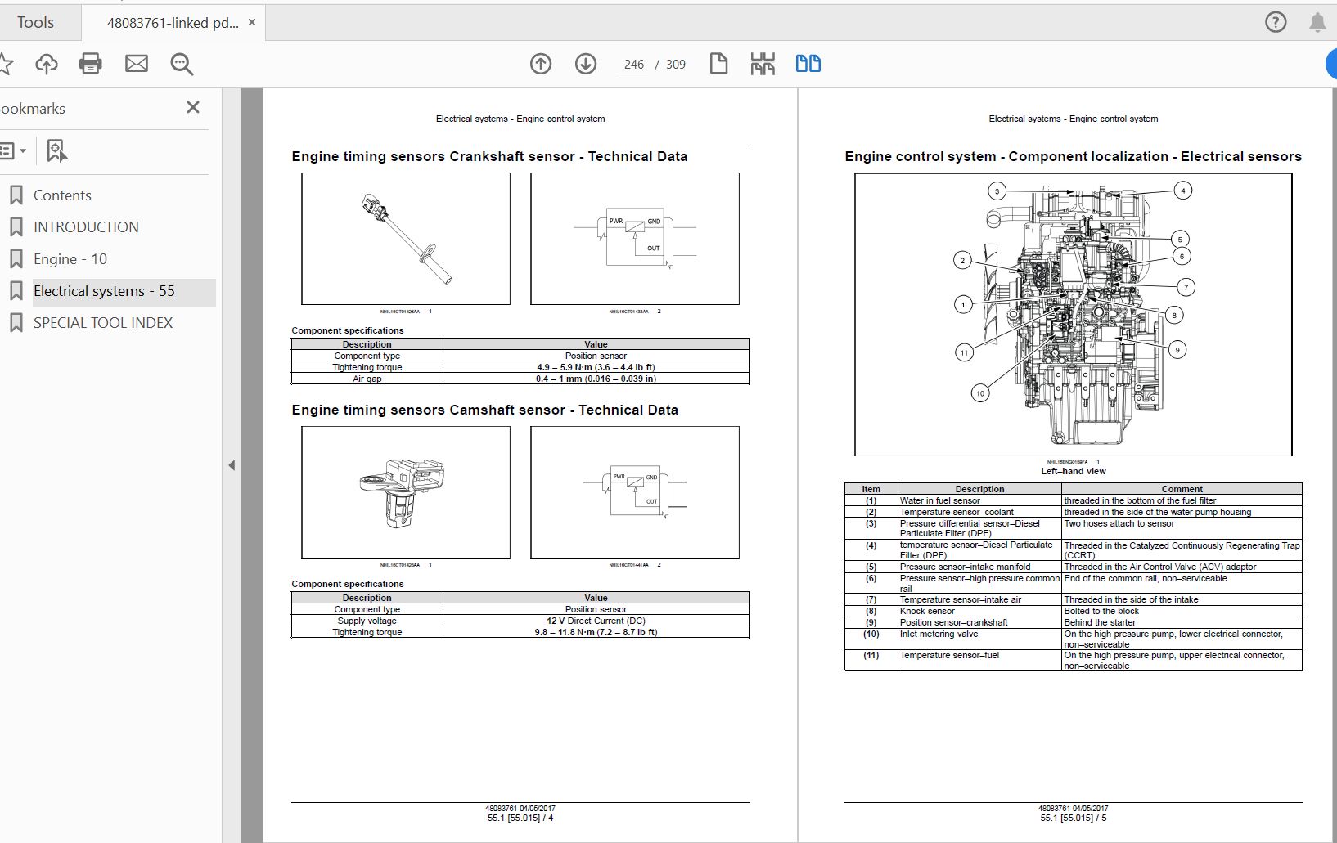Screen dimensions: 1337x843
Task: Send file by email envelope icon
Action: 137,64
